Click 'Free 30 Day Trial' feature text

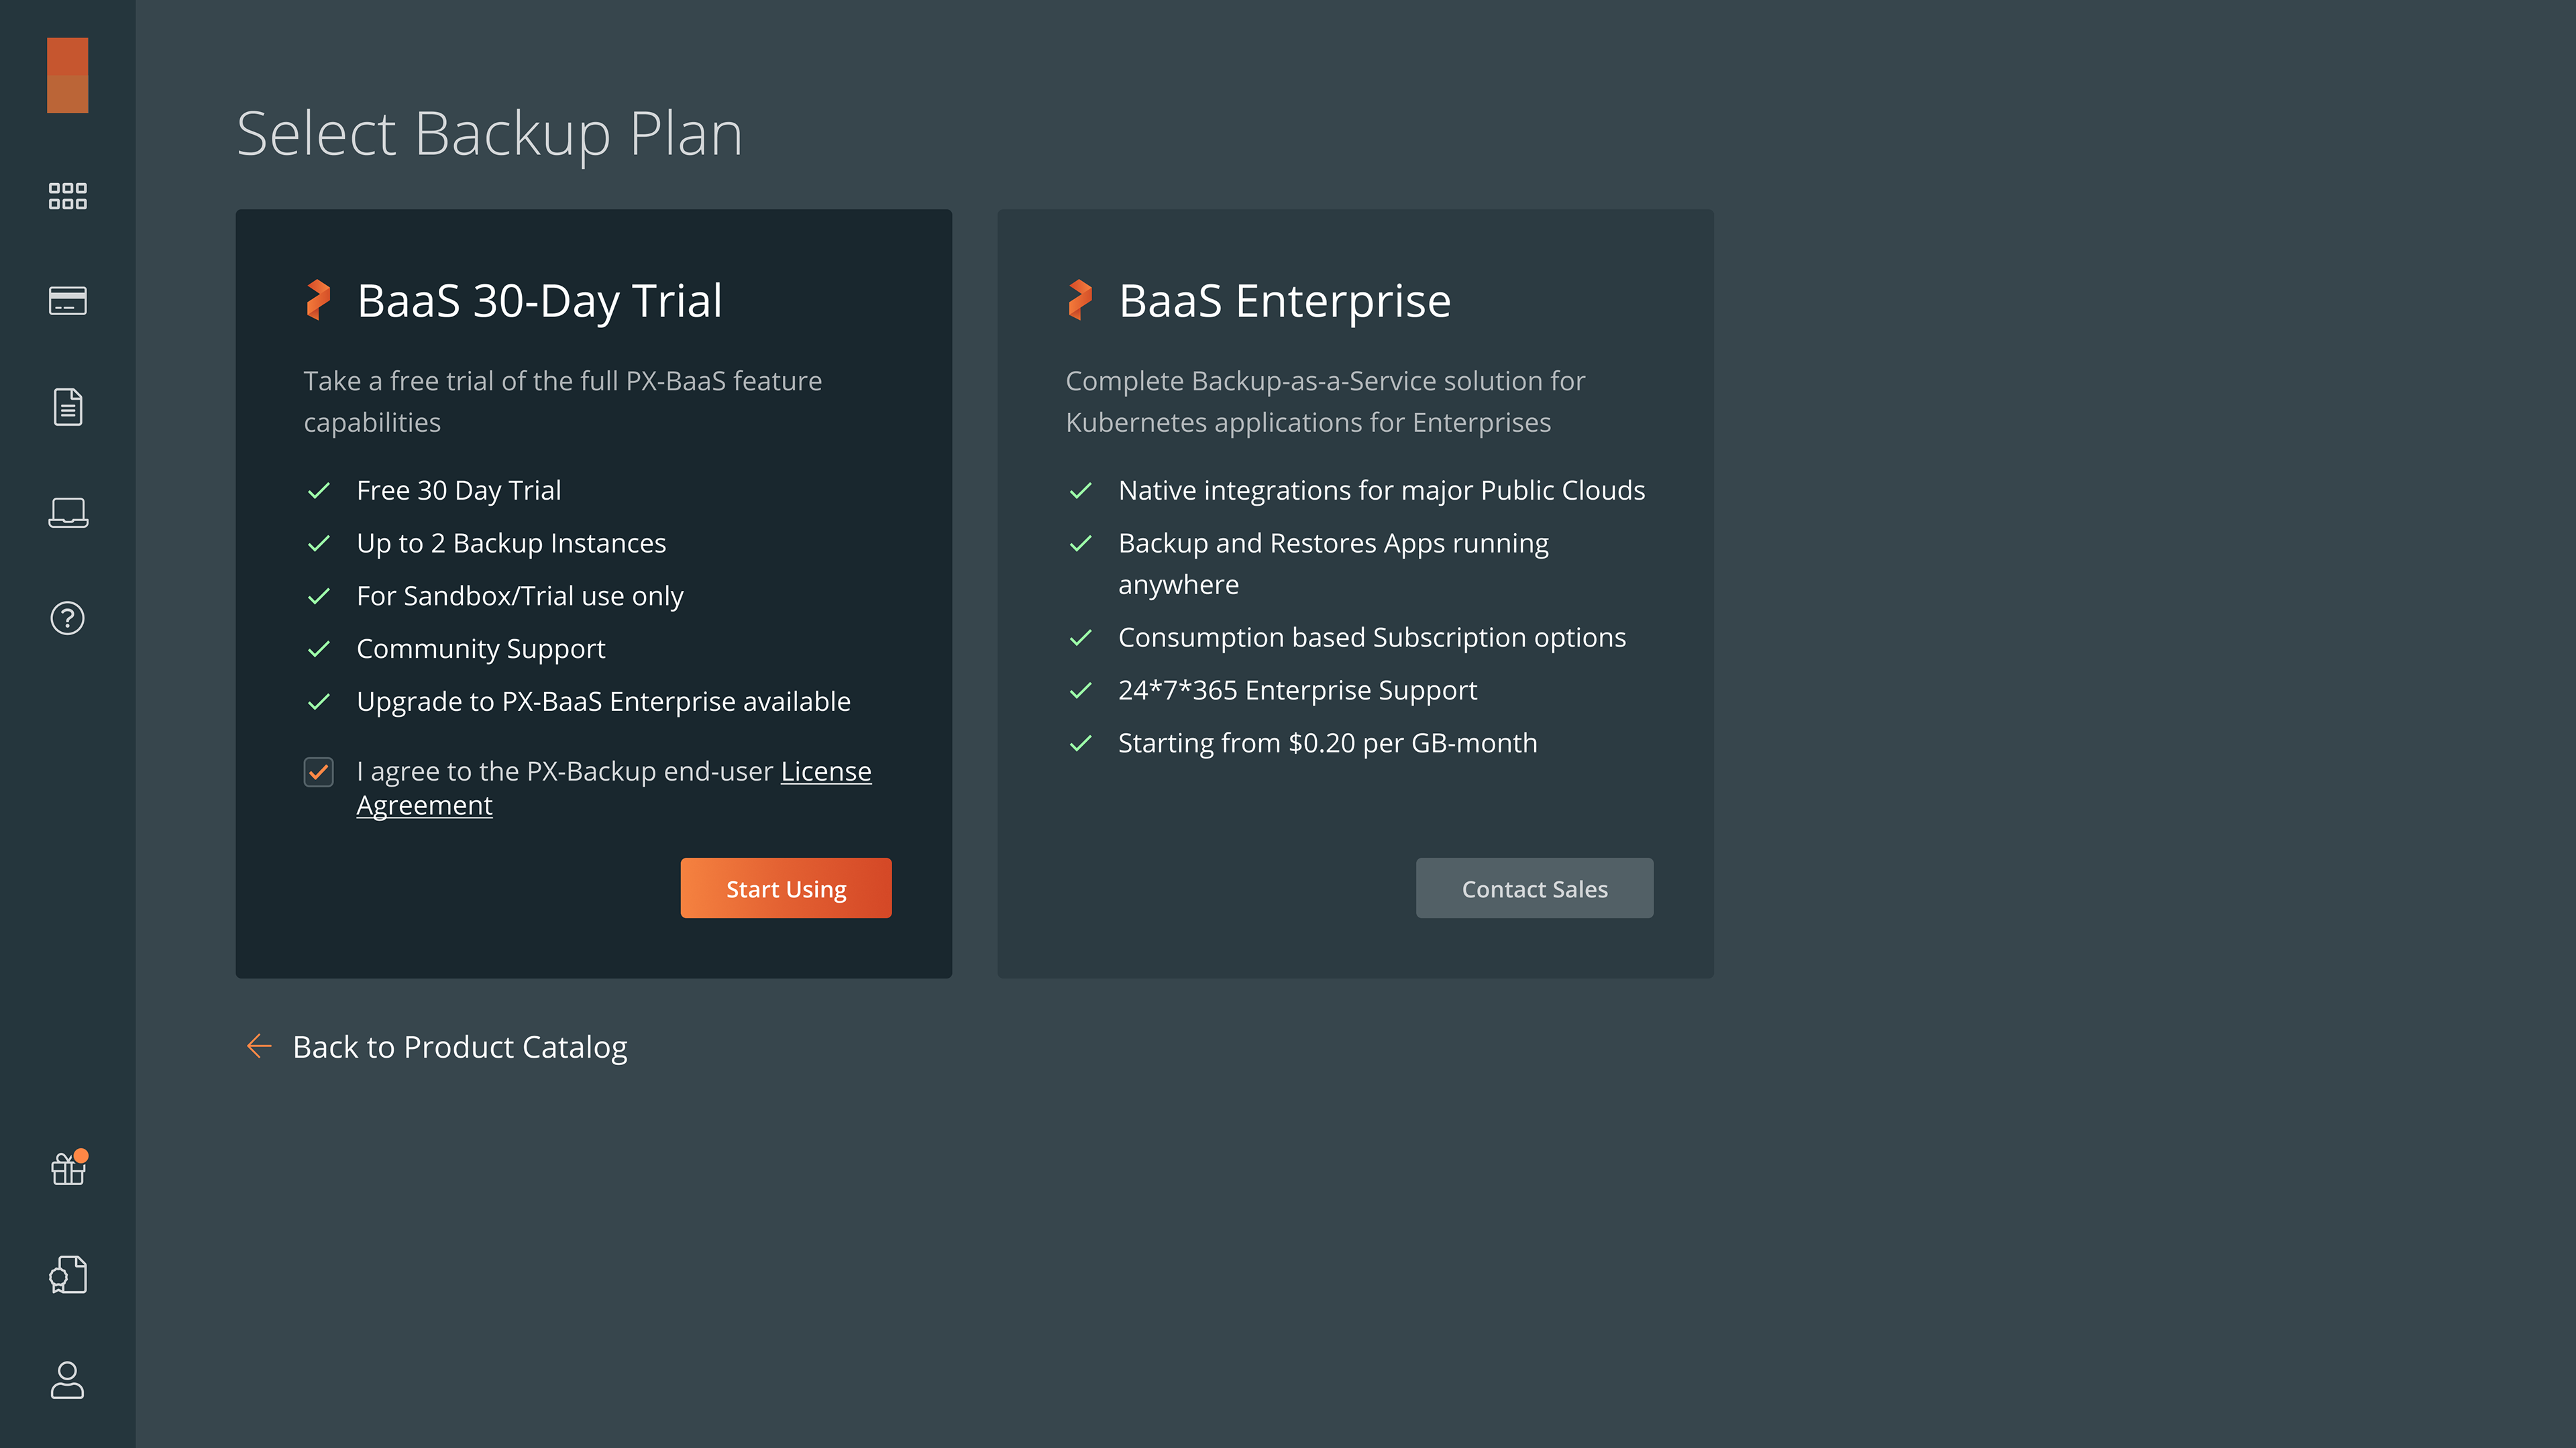[x=458, y=490]
